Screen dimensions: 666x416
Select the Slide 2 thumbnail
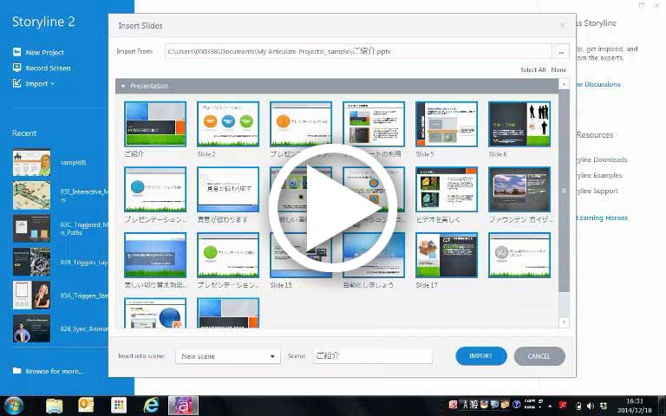tap(228, 124)
